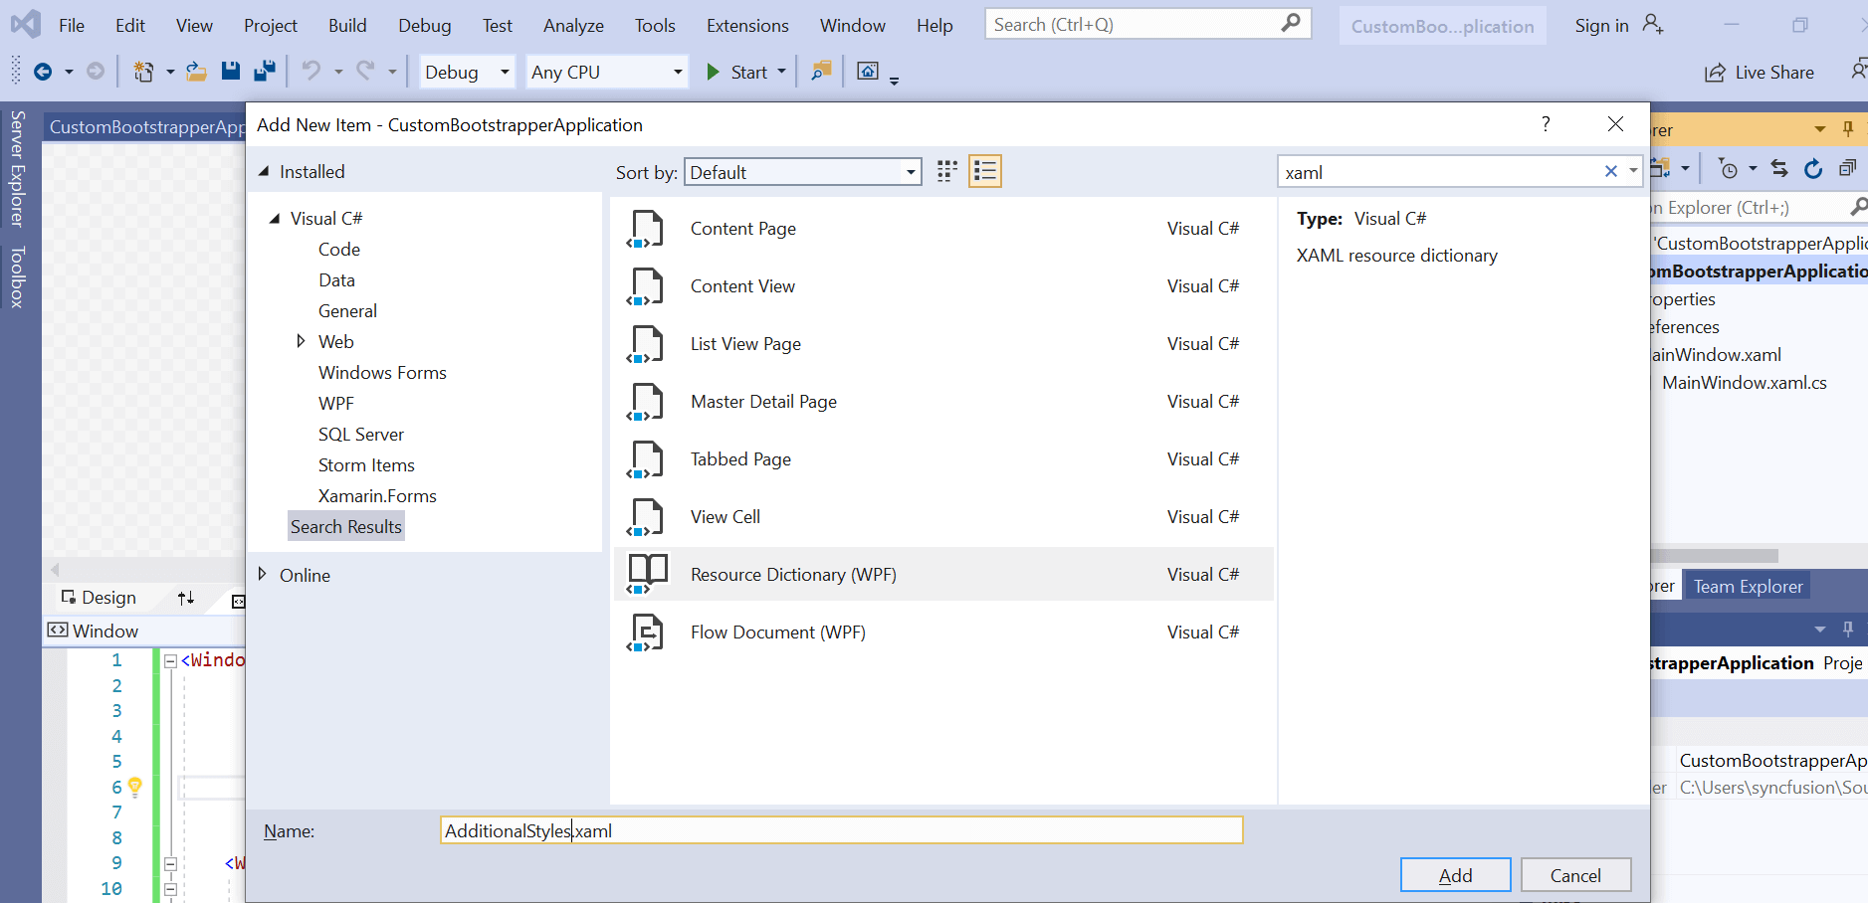Click the Cancel button
Image resolution: width=1868 pixels, height=903 pixels.
tap(1575, 875)
